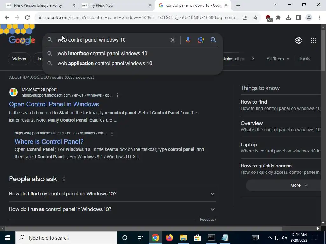Open Microsoft Store from taskbar
Screen dimensions: 326x244
[x=197, y=238]
